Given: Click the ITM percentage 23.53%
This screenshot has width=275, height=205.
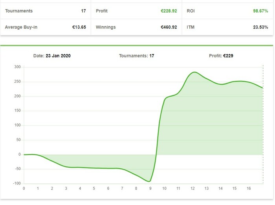Looking at the screenshot, I should pos(260,27).
